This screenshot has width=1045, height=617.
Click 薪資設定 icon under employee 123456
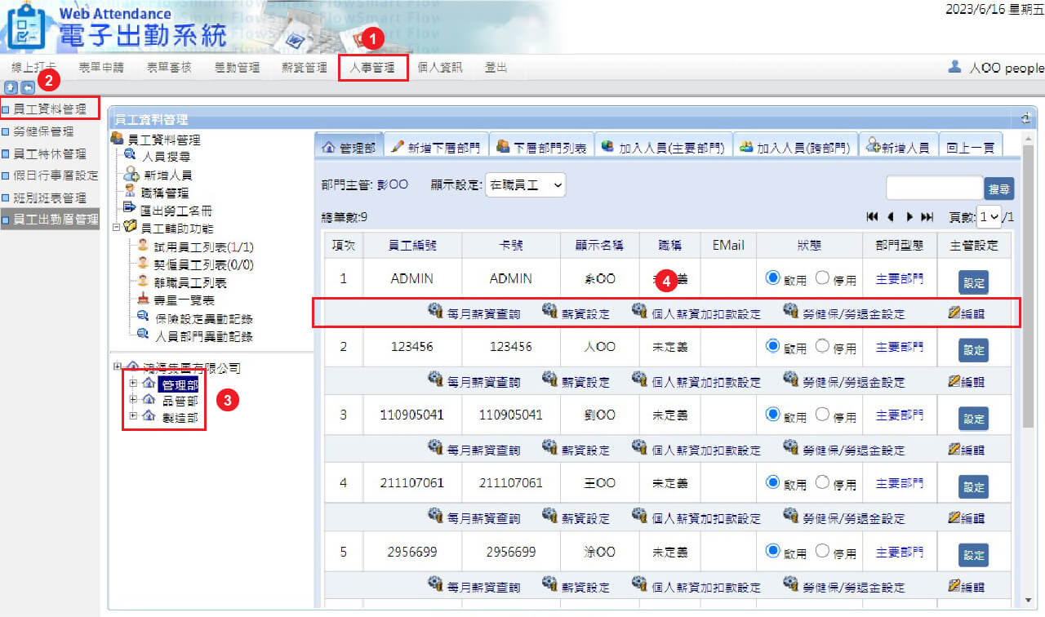(x=549, y=379)
